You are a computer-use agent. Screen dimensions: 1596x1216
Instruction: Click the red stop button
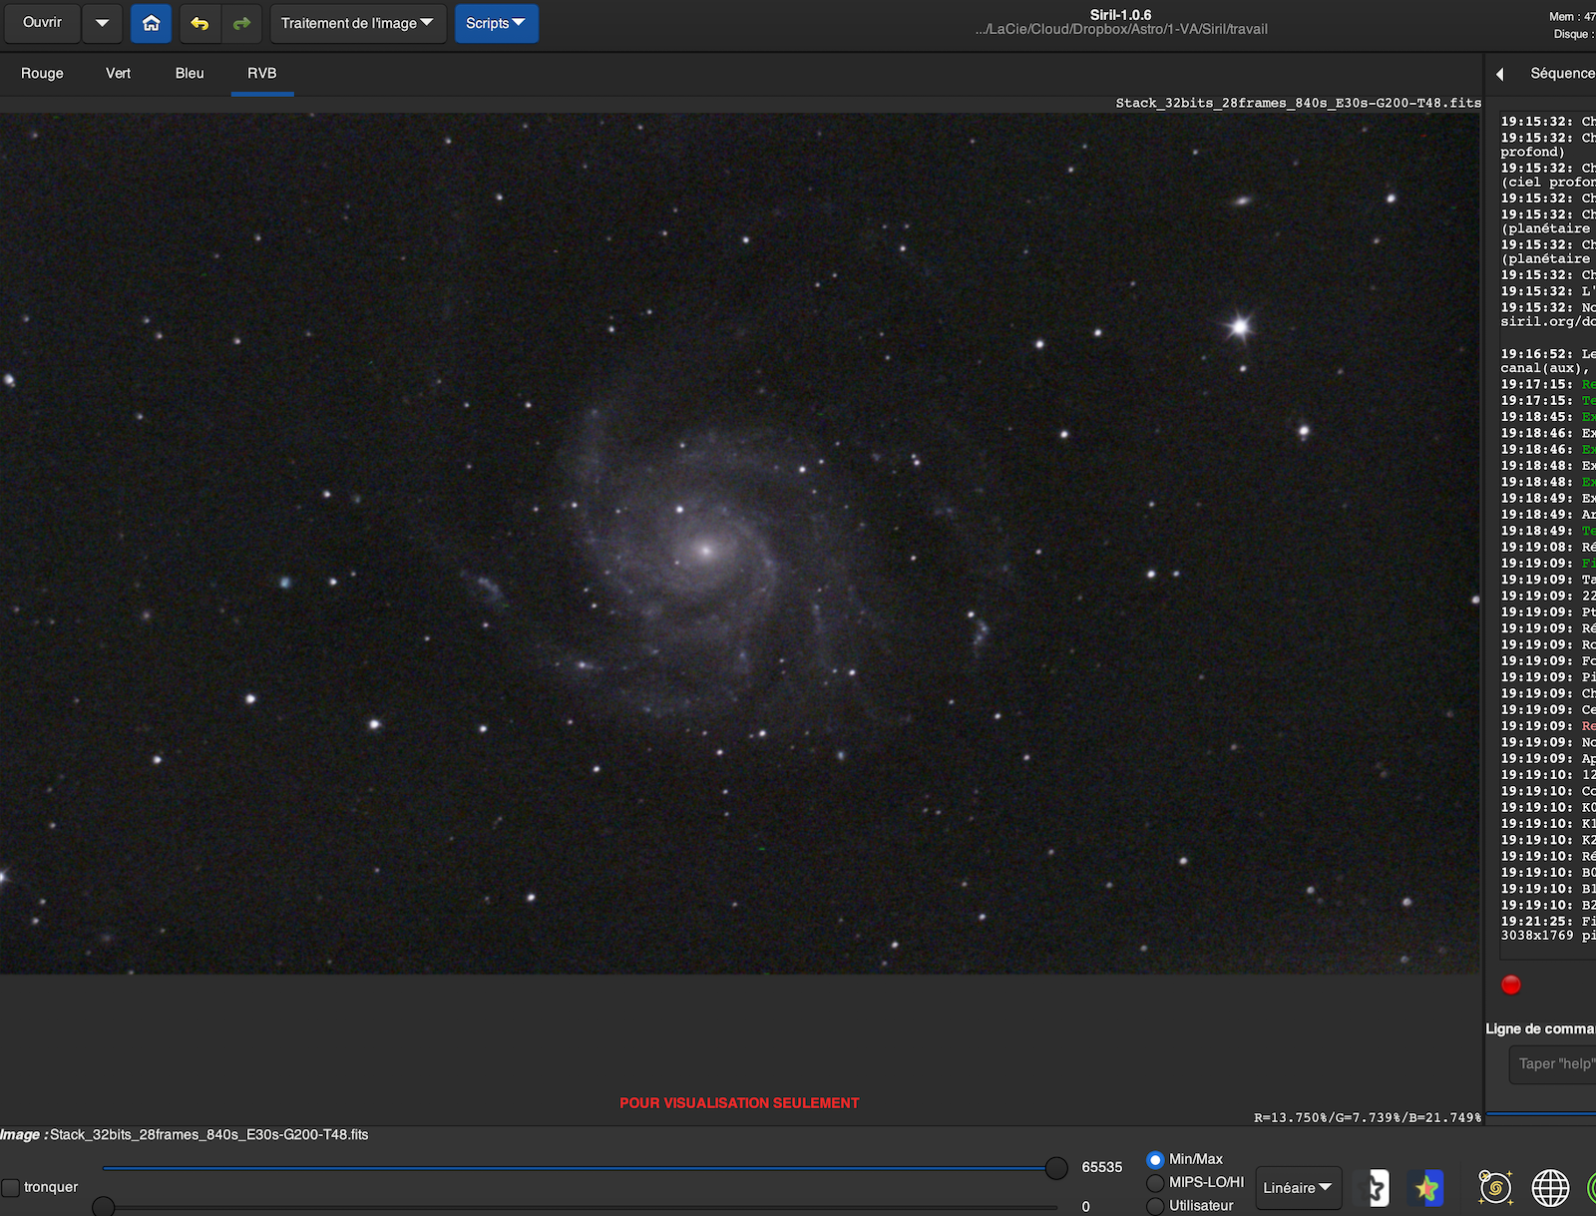pyautogui.click(x=1511, y=985)
